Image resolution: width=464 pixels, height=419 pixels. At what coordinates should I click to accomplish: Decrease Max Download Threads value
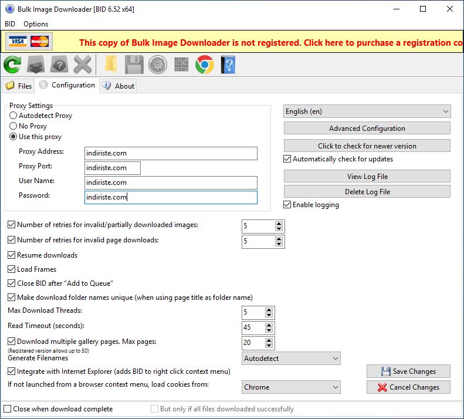269,315
